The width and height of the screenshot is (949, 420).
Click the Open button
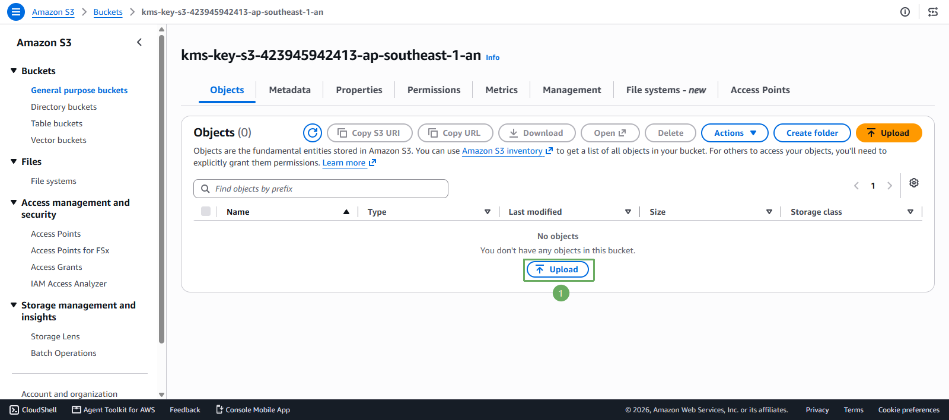coord(610,133)
